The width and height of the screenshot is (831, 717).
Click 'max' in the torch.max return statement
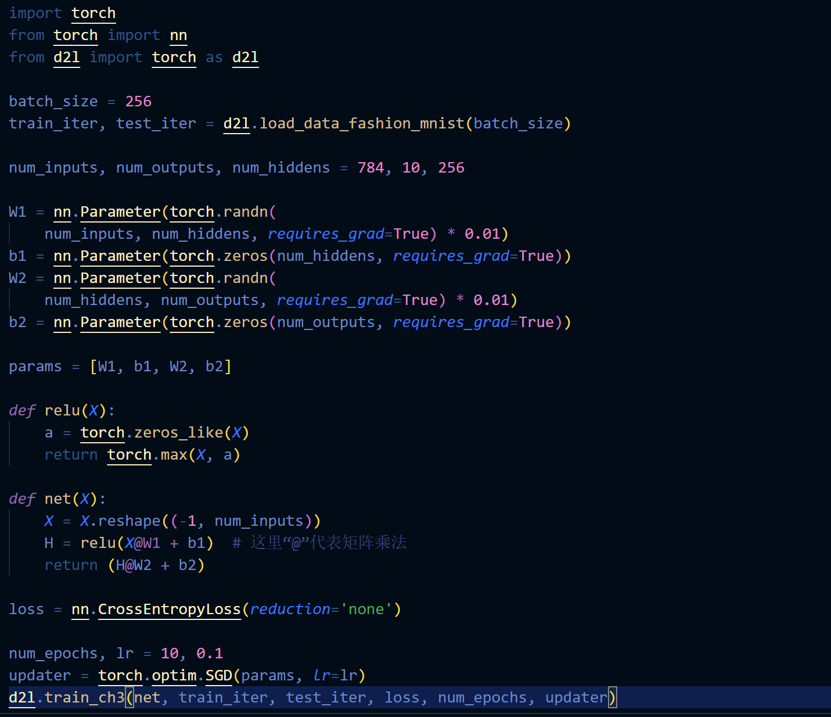click(174, 455)
